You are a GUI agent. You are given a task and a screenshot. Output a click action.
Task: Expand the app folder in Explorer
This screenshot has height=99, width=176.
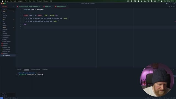click(4, 11)
